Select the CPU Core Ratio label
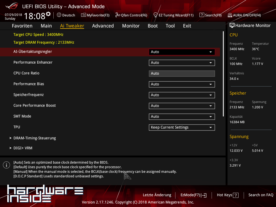This screenshot has height=207, width=276. point(26,73)
